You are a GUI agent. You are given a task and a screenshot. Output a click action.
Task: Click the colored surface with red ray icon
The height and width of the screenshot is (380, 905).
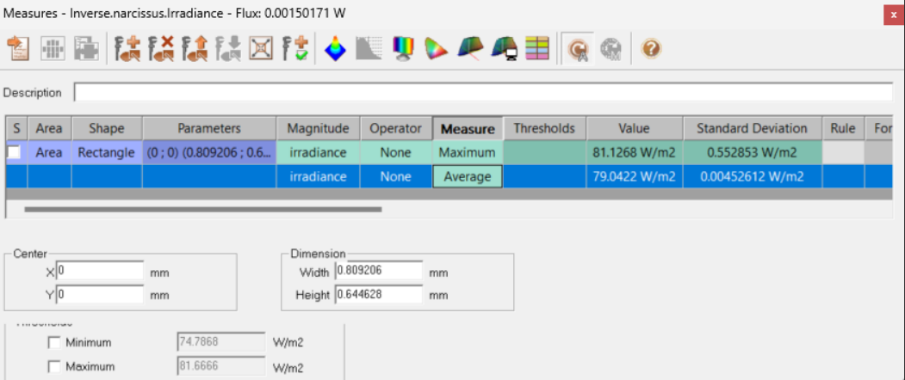(470, 48)
